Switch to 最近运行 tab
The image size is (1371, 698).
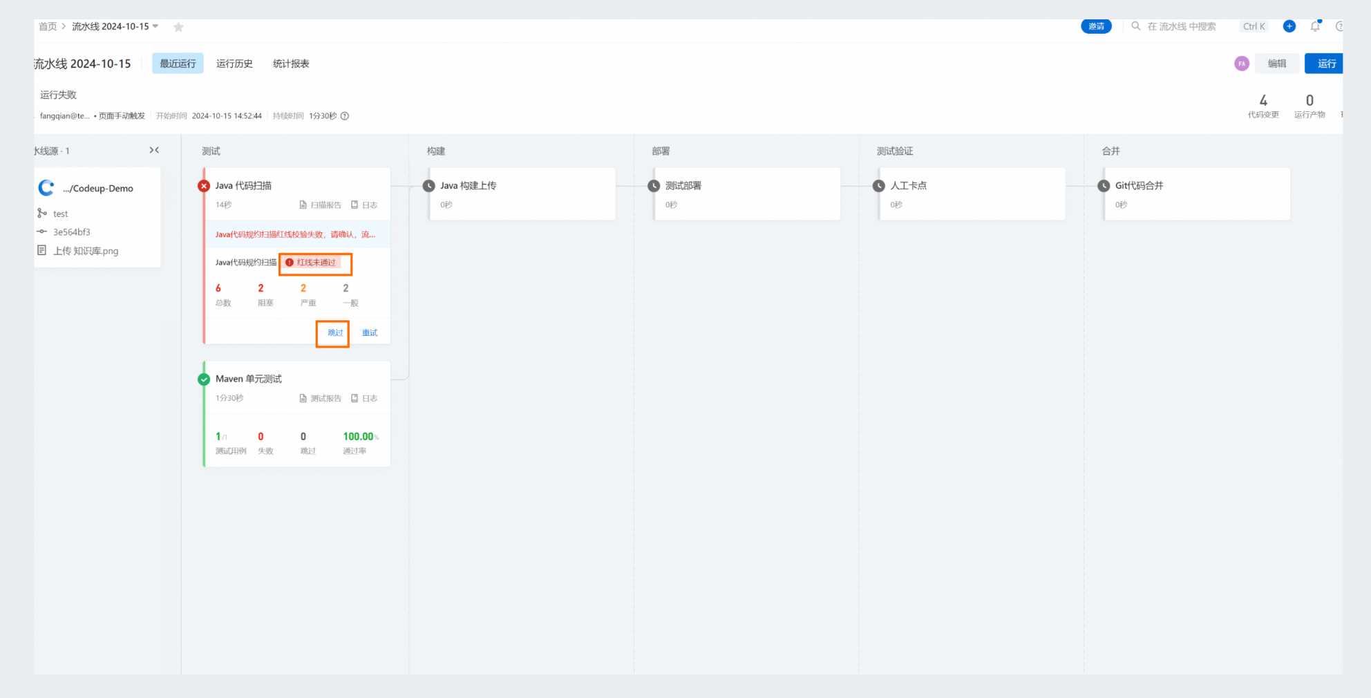click(x=178, y=64)
